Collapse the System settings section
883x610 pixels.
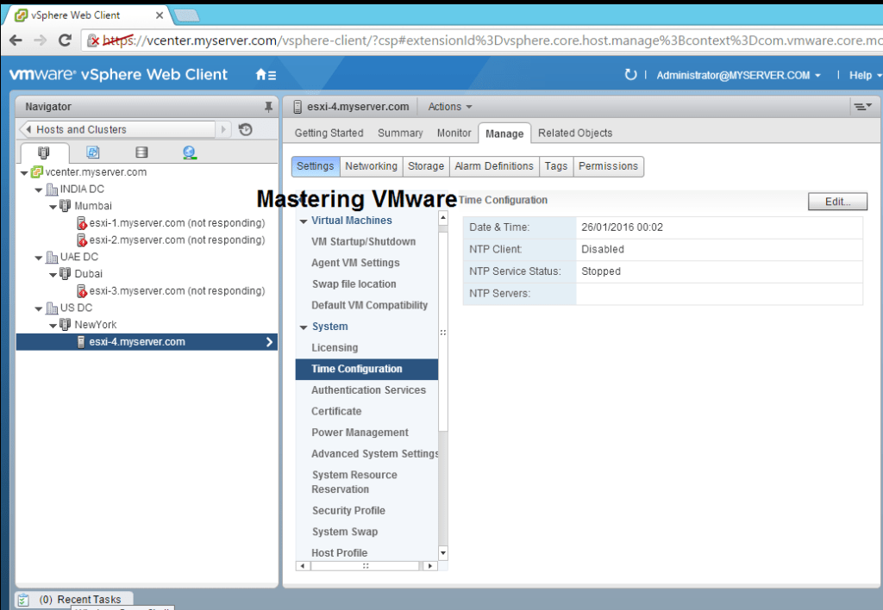pos(304,327)
